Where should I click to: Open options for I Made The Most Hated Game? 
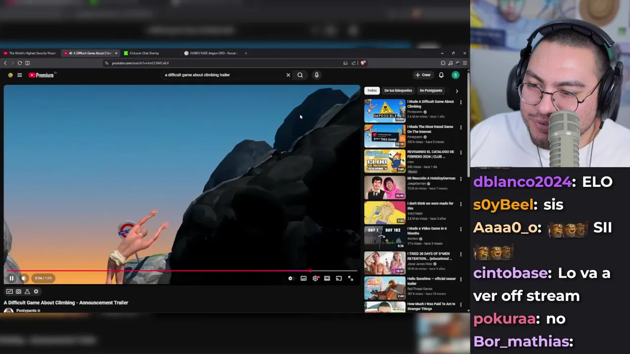tap(461, 127)
